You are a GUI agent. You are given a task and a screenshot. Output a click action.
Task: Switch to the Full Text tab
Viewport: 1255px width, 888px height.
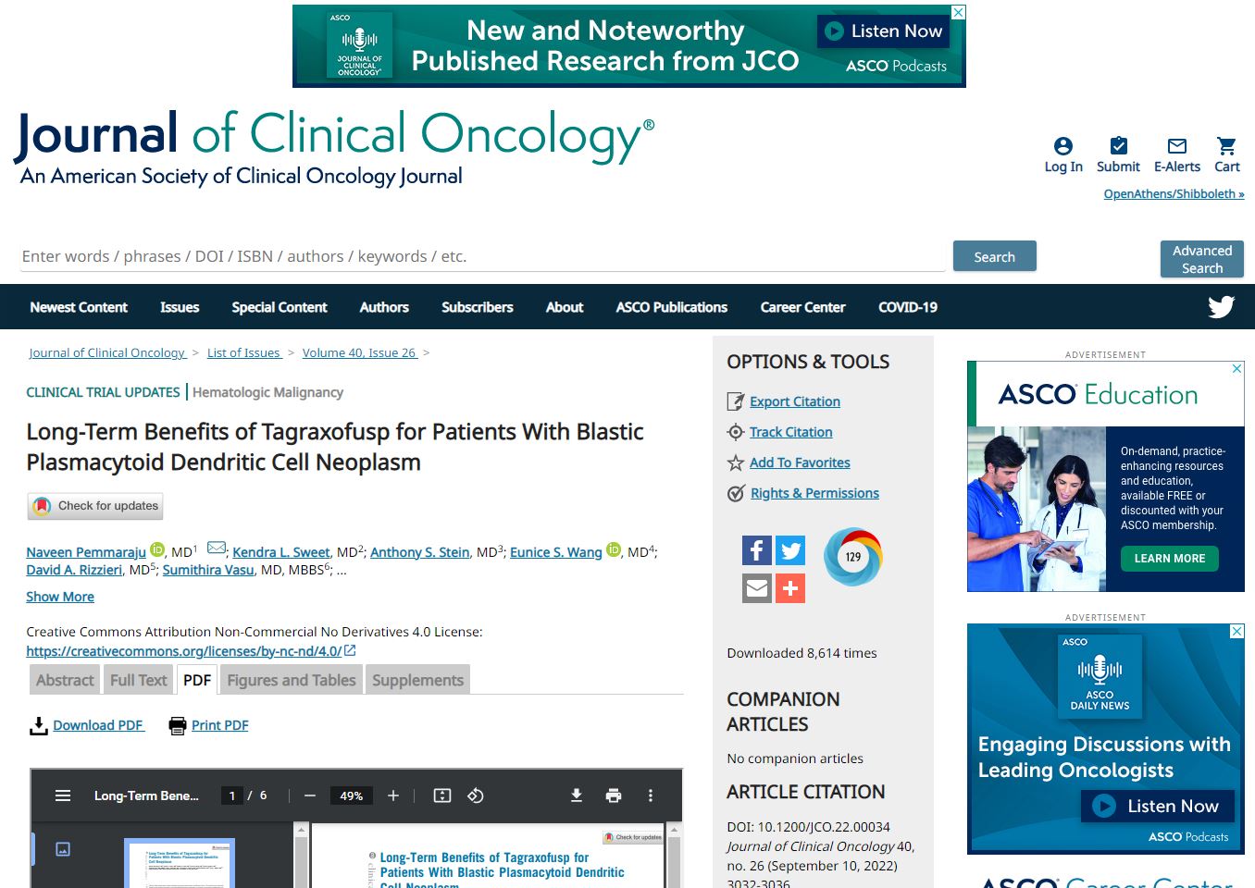138,679
